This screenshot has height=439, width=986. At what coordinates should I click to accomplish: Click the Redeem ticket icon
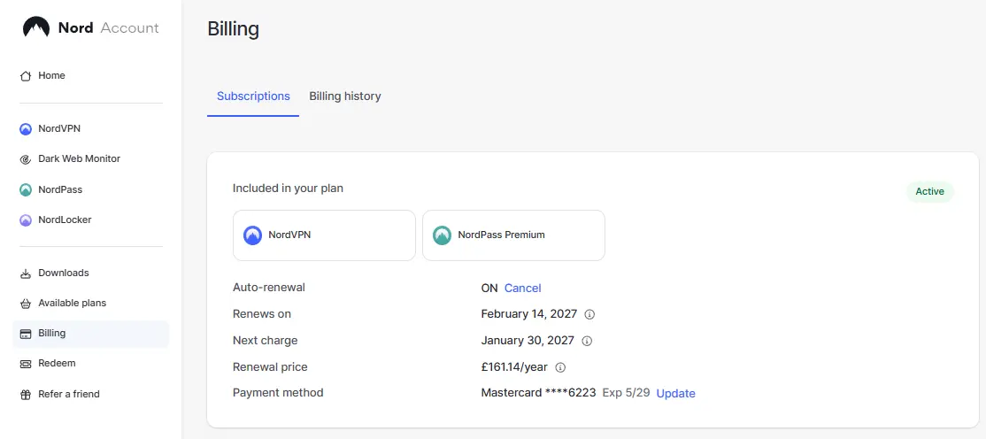point(26,364)
